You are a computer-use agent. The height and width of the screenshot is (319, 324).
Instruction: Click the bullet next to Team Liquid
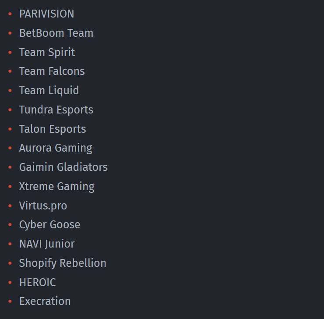click(x=10, y=91)
